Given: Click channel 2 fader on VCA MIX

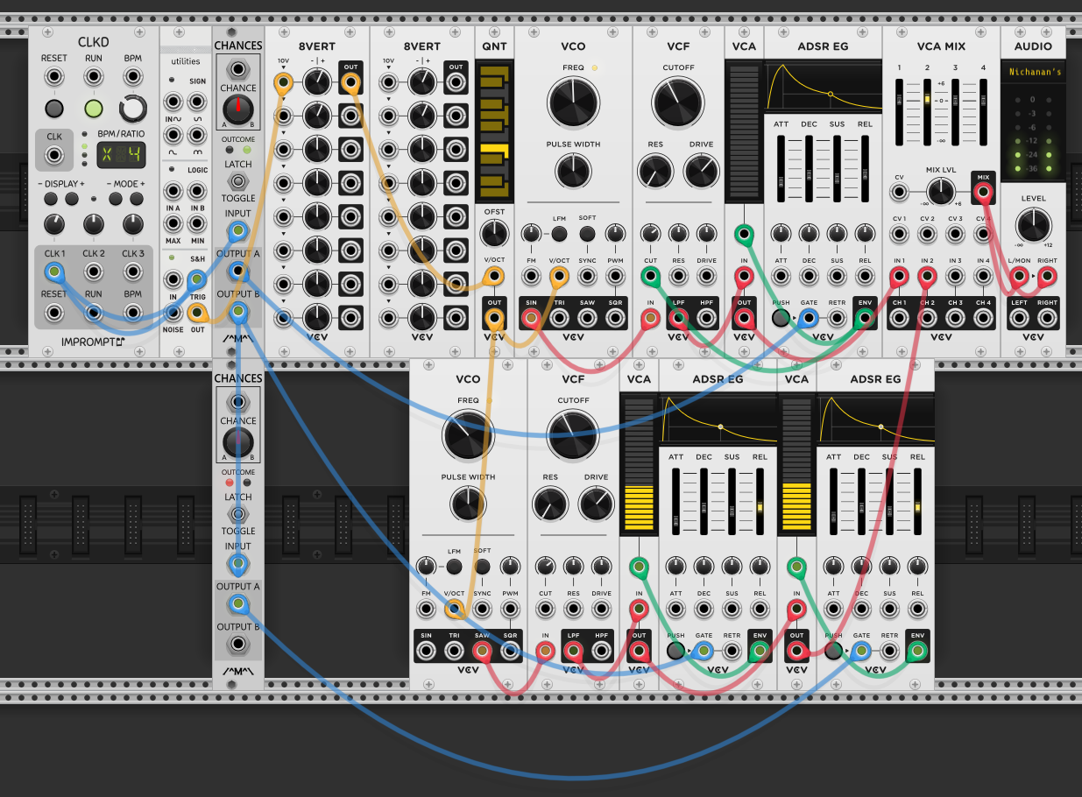Looking at the screenshot, I should coord(926,111).
